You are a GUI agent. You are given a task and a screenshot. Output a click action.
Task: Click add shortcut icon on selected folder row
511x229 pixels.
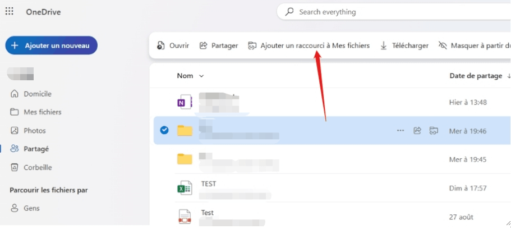434,130
